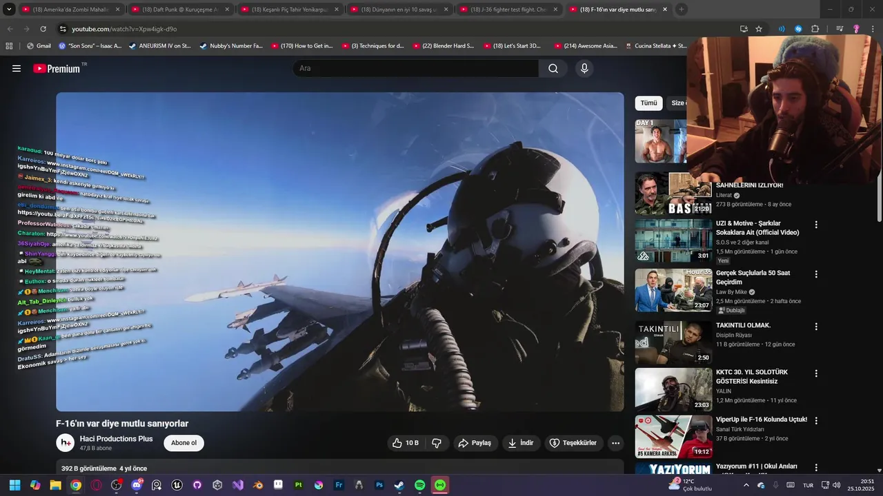
Task: Open the tab search dropdown arrow
Action: coord(9,10)
